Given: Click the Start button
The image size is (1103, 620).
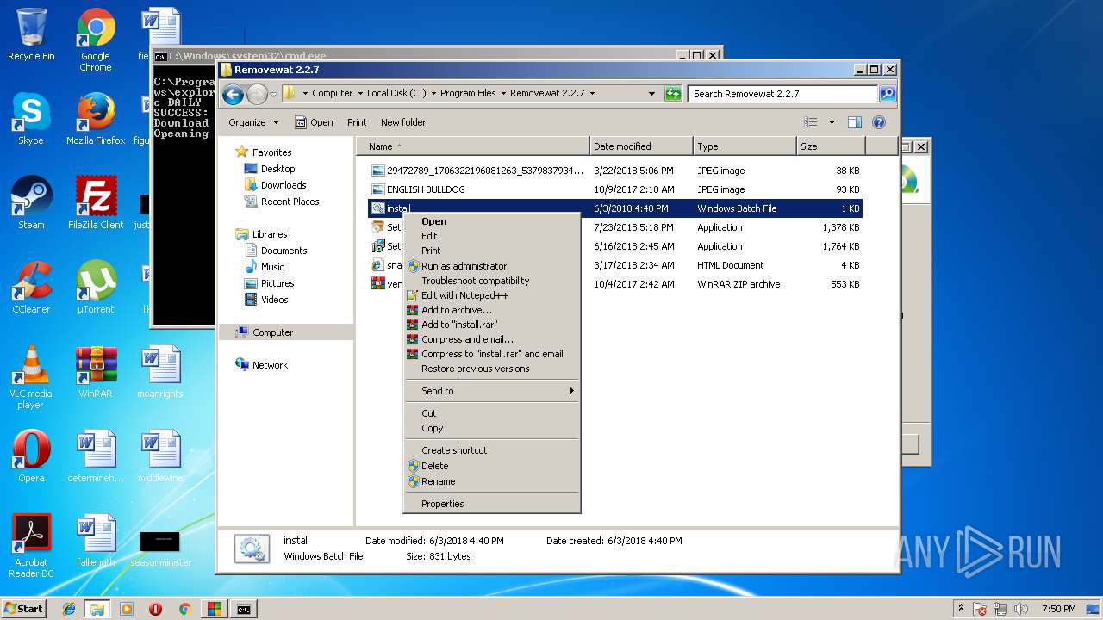Looking at the screenshot, I should (24, 609).
